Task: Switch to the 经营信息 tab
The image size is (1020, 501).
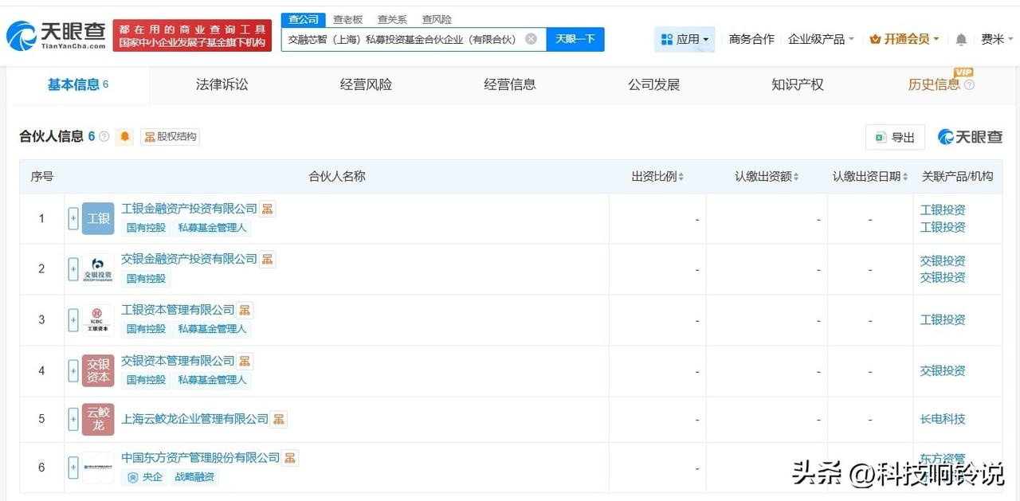Action: click(x=510, y=84)
